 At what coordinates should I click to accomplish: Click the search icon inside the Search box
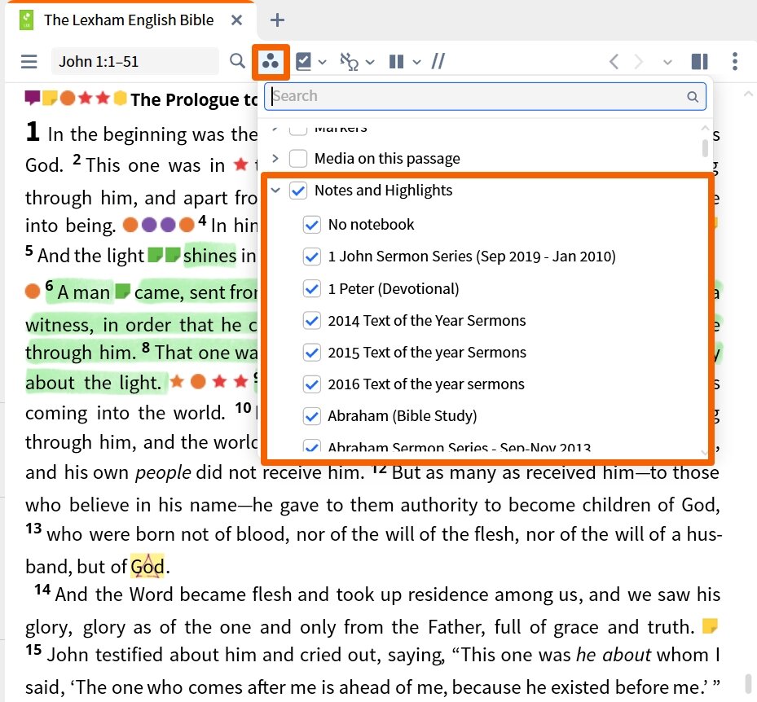click(x=693, y=96)
